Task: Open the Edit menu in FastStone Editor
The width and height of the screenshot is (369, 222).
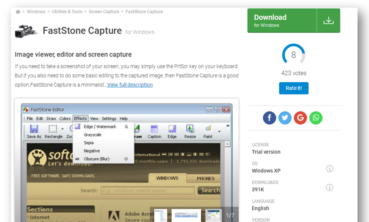Action: [39, 119]
